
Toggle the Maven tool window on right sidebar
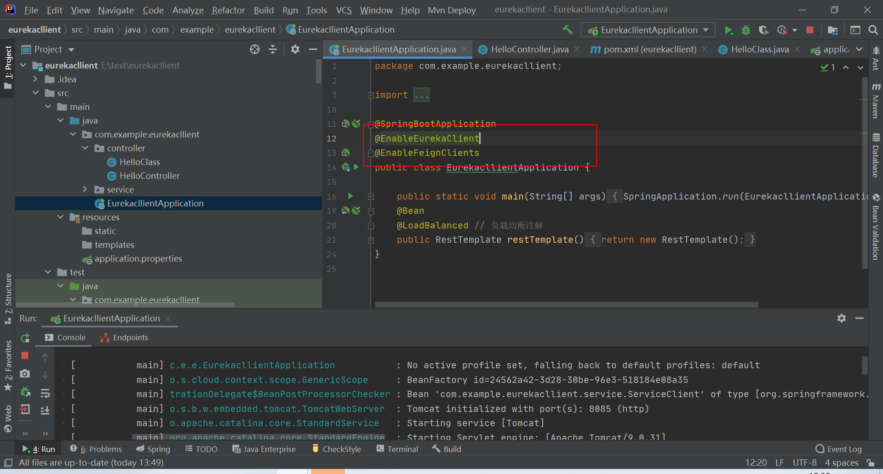(x=876, y=101)
